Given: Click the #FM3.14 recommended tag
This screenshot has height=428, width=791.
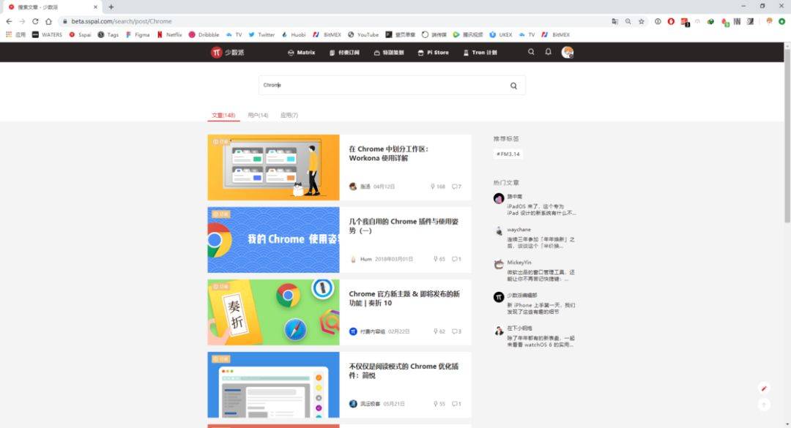Looking at the screenshot, I should [x=508, y=154].
